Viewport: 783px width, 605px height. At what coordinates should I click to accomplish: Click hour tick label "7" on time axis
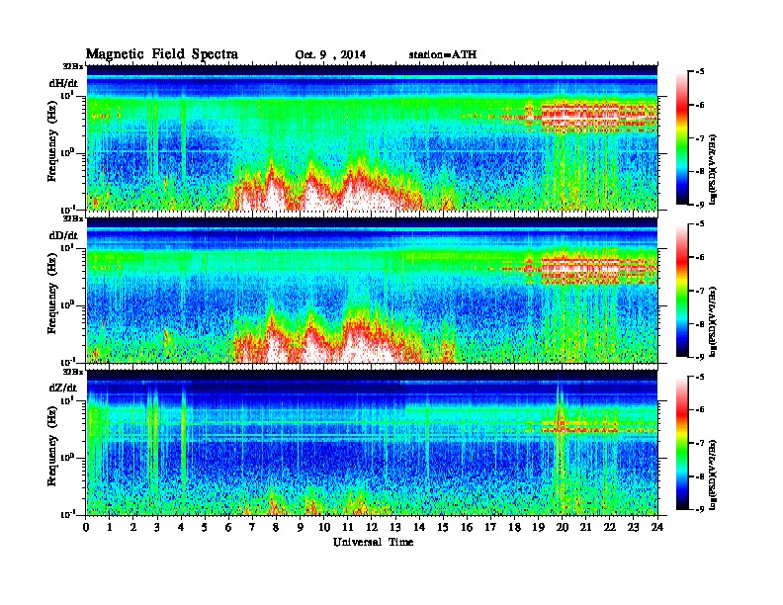click(x=253, y=528)
